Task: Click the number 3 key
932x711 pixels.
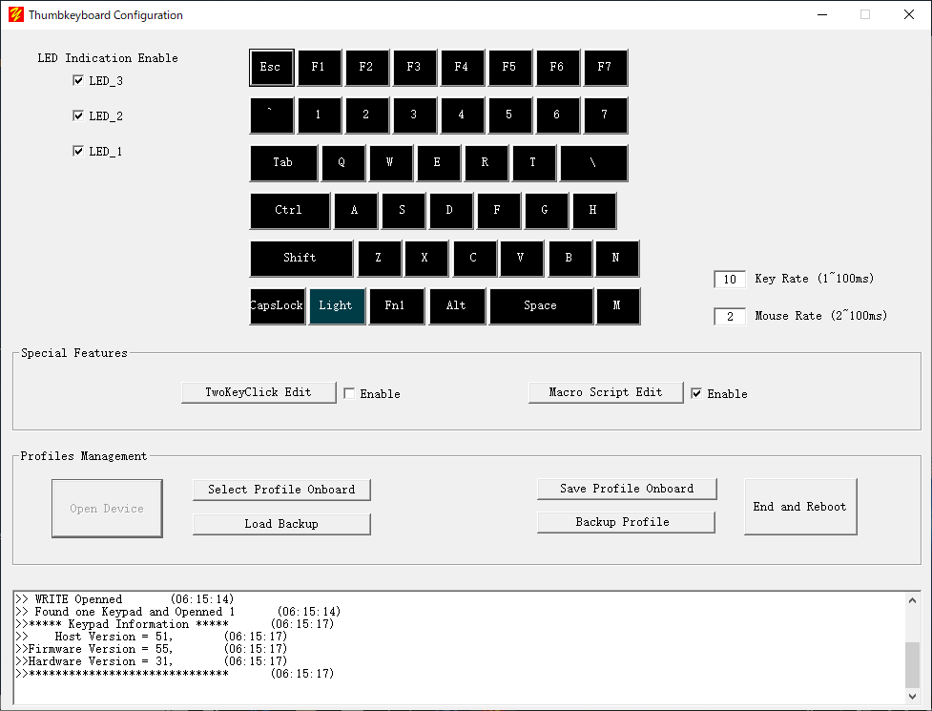Action: point(414,115)
